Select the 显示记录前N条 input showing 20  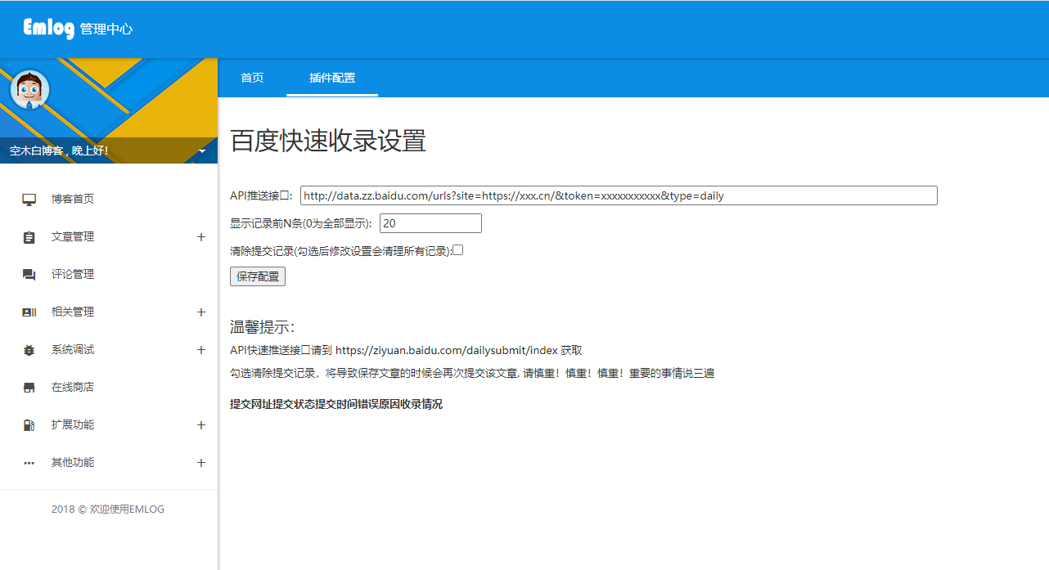430,222
